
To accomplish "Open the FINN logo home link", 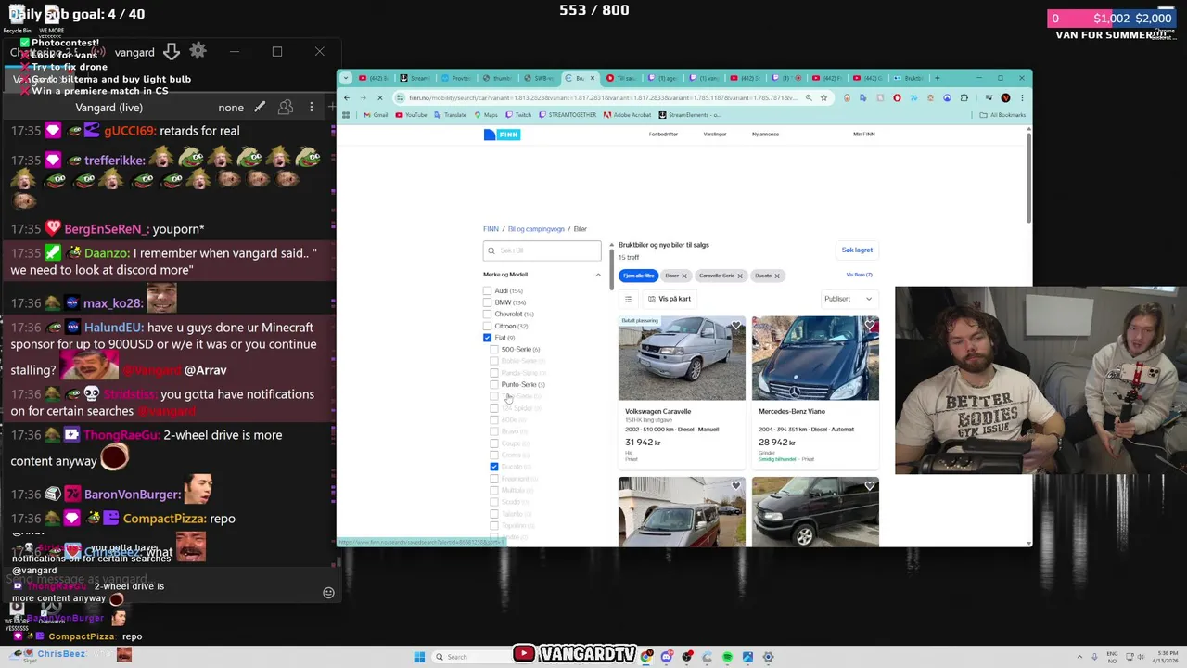I will click(502, 135).
